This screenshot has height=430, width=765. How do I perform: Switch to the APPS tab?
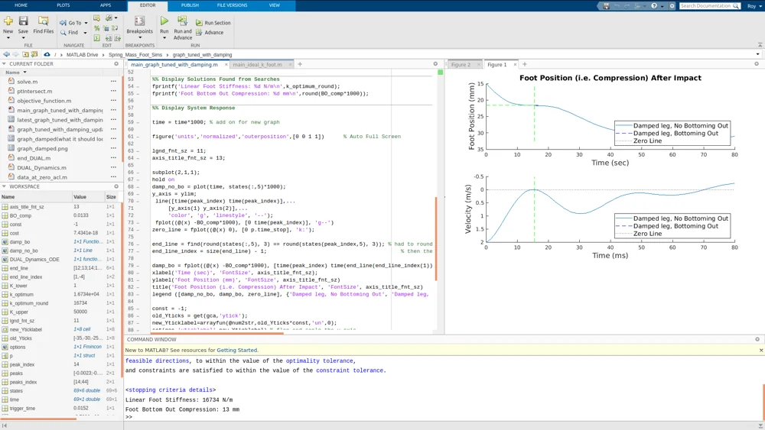(106, 5)
